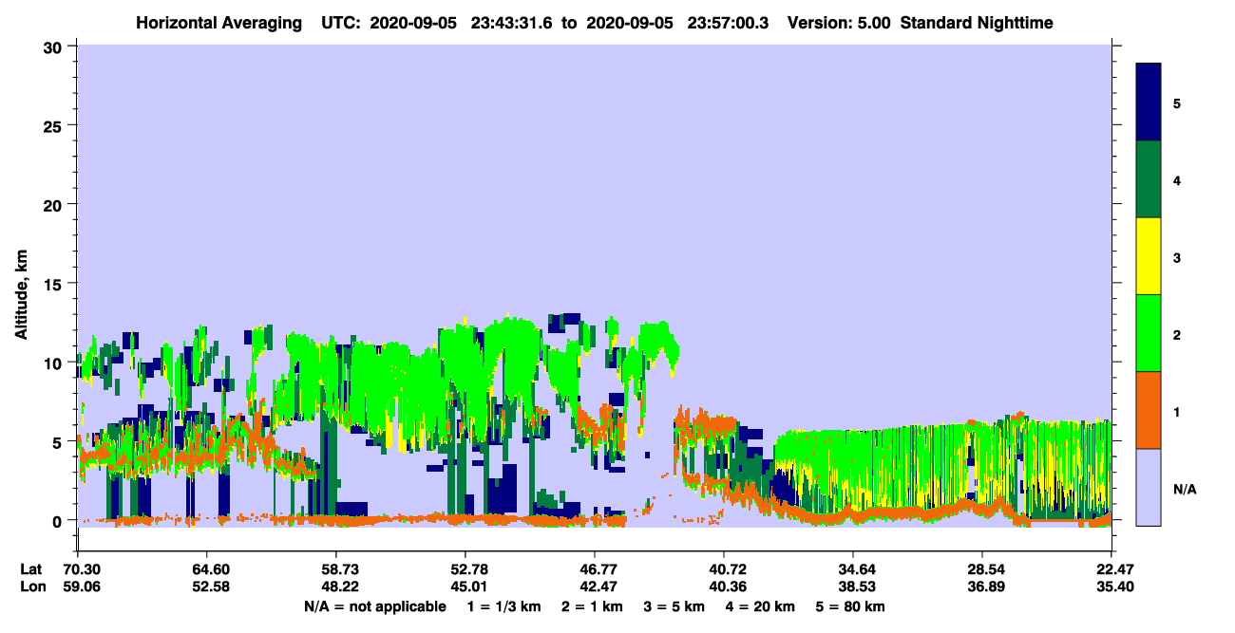Image resolution: width=1235 pixels, height=633 pixels.
Task: Click the bright green color bar segment labeled 2
Action: [1149, 332]
